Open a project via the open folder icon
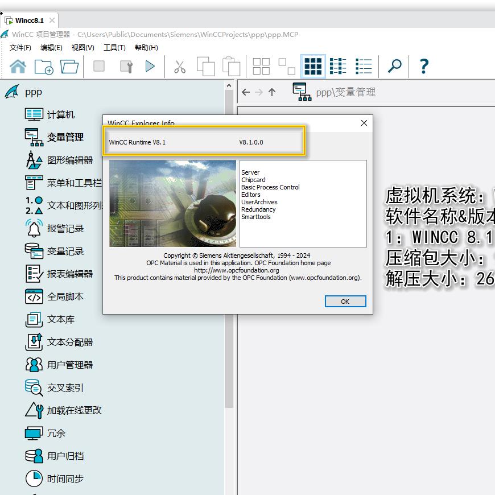495x495 pixels. tap(68, 66)
